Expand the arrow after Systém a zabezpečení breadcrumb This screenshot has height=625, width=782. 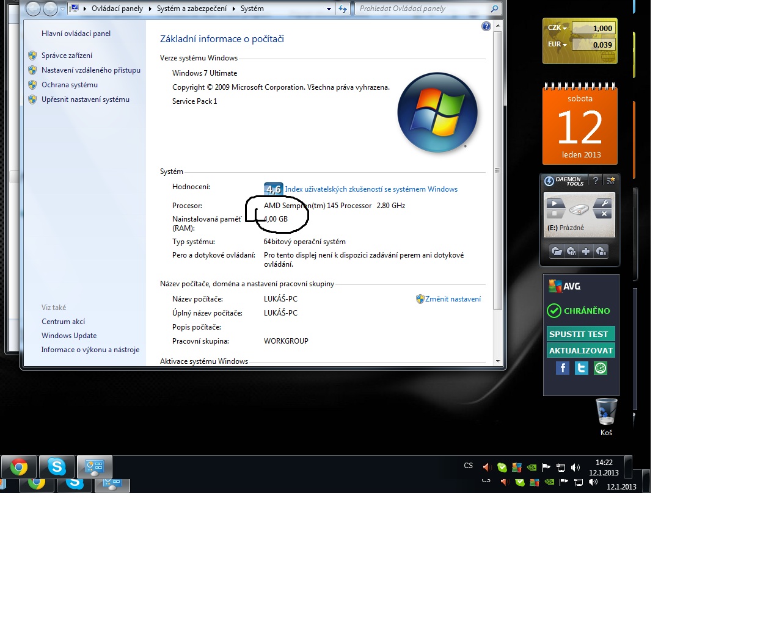(x=233, y=9)
